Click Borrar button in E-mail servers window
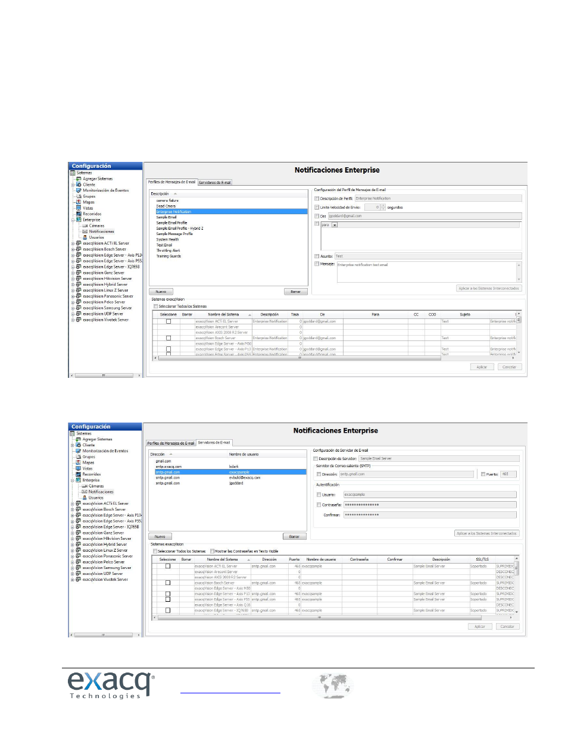Viewport: 568px width, 735px height. click(x=294, y=536)
